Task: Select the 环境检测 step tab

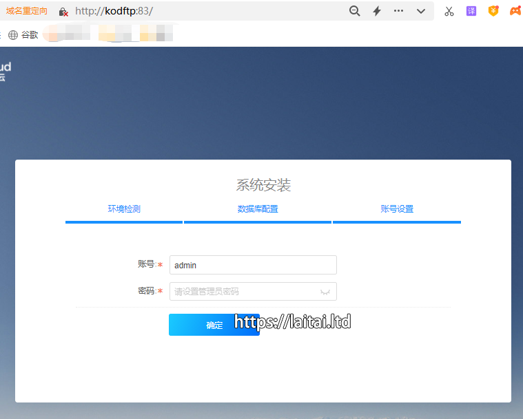Action: coord(124,209)
